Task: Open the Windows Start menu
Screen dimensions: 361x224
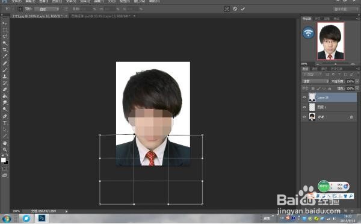Action: tap(6, 218)
